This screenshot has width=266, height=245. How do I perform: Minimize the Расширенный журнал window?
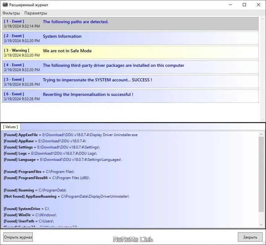[230, 5]
